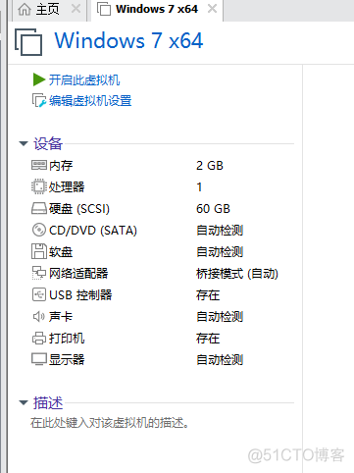Click the processor (处理器) chip icon
This screenshot has width=354, height=473.
[x=39, y=186]
